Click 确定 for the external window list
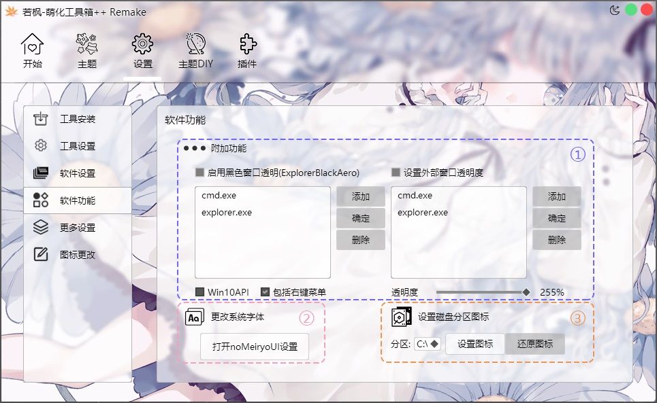The height and width of the screenshot is (403, 657). [557, 218]
